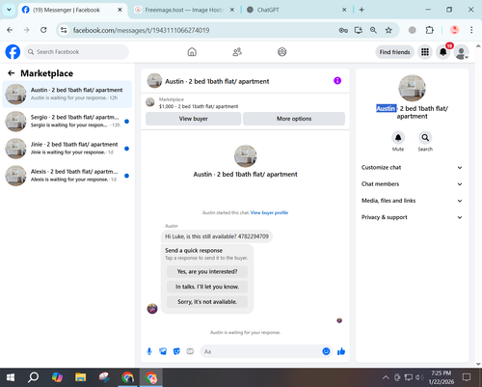Click the Search Facebook field
The image size is (482, 387).
[76, 52]
